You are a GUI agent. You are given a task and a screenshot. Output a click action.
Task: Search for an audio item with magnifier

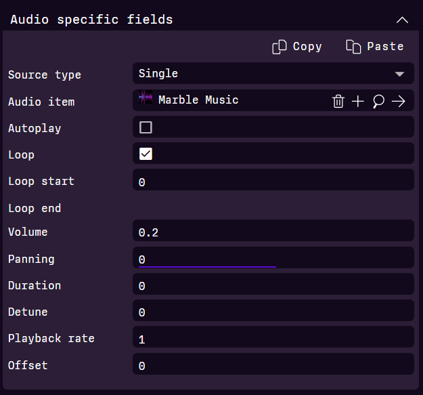(x=378, y=102)
